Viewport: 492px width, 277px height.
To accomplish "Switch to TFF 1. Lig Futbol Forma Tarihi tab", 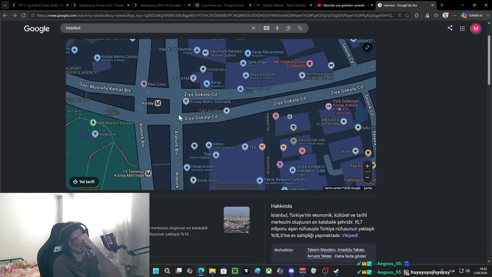I will pos(40,5).
